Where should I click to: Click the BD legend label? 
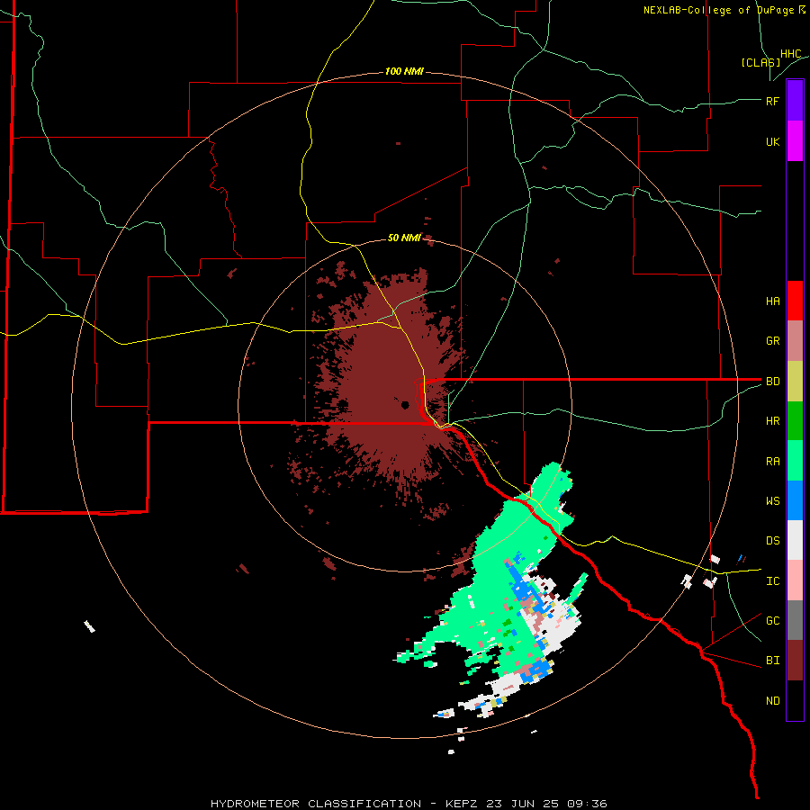(772, 382)
